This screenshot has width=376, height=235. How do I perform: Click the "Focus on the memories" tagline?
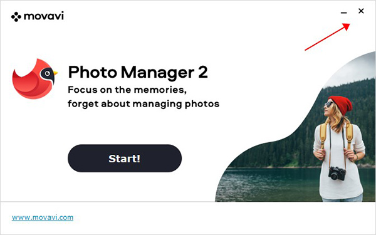click(127, 90)
